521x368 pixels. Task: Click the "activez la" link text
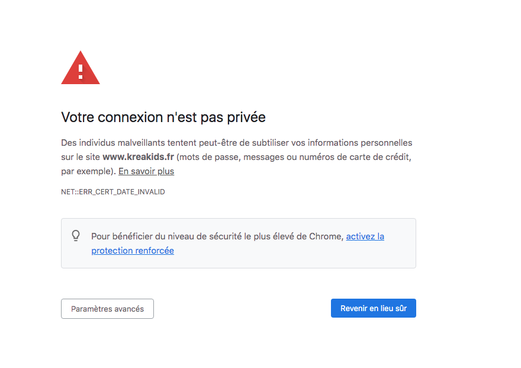point(365,236)
